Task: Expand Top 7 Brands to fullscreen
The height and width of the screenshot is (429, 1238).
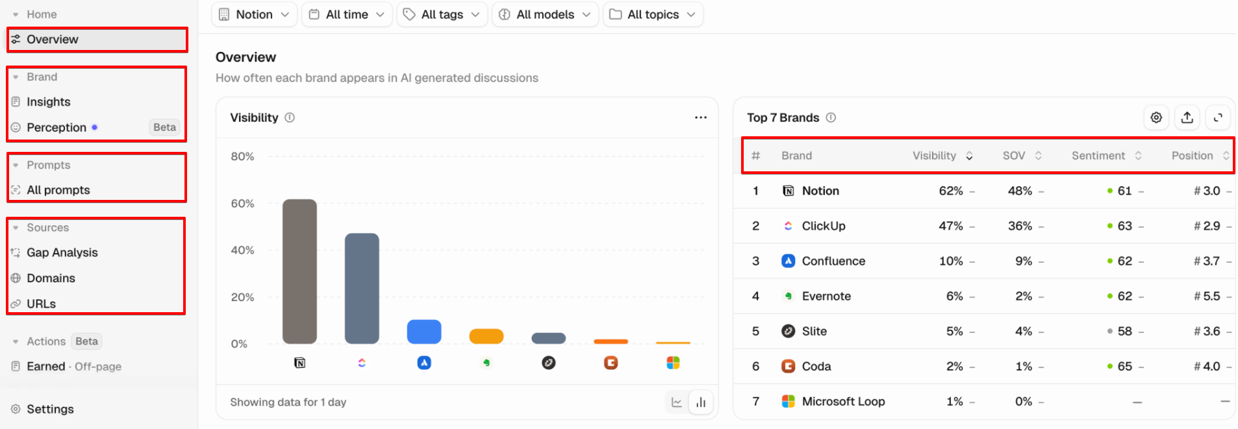Action: point(1218,117)
